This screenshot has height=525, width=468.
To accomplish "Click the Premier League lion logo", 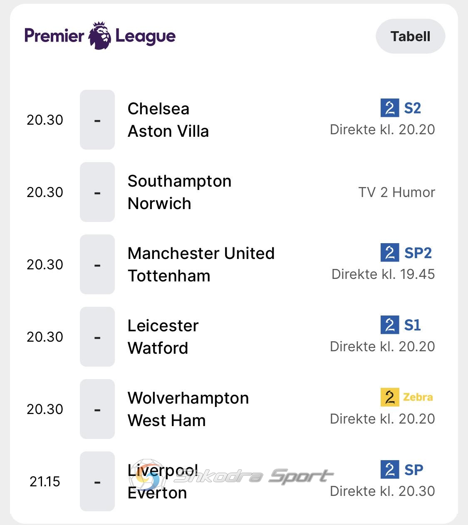I will 100,36.
